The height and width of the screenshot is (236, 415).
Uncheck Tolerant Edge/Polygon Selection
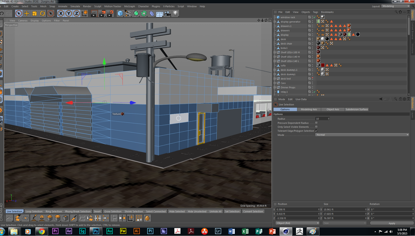(x=316, y=131)
